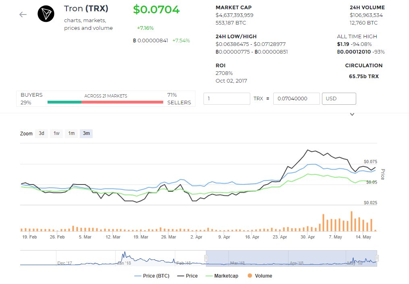Click the circulation value 65.75b TRX
This screenshot has width=409, height=284.
tap(364, 77)
